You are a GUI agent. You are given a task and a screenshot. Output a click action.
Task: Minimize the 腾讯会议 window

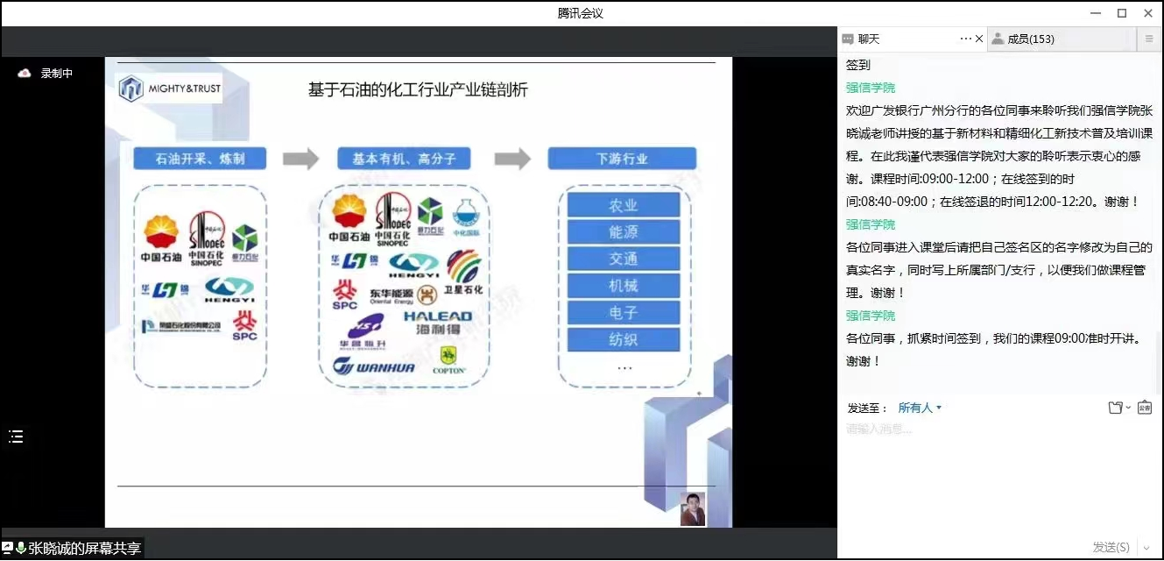(1096, 13)
